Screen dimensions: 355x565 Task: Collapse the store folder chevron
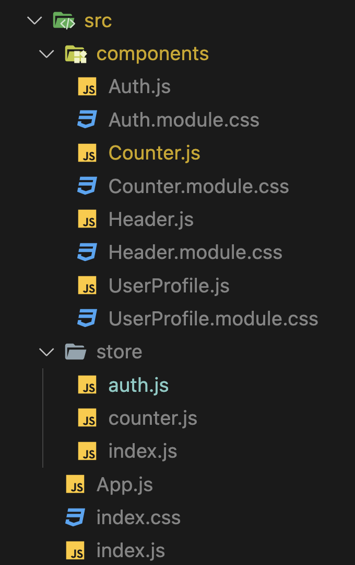(x=46, y=352)
